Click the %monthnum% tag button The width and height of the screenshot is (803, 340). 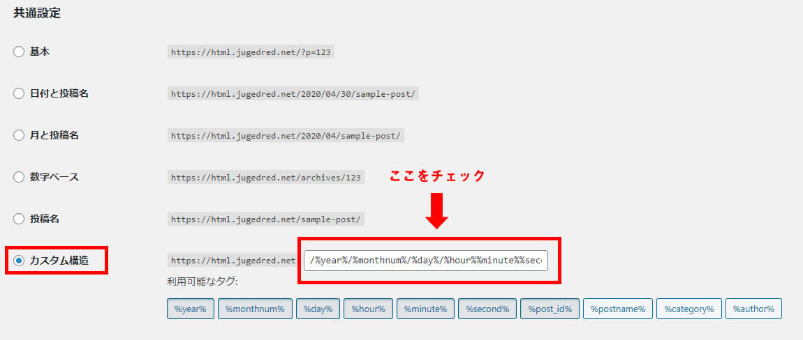click(x=254, y=309)
